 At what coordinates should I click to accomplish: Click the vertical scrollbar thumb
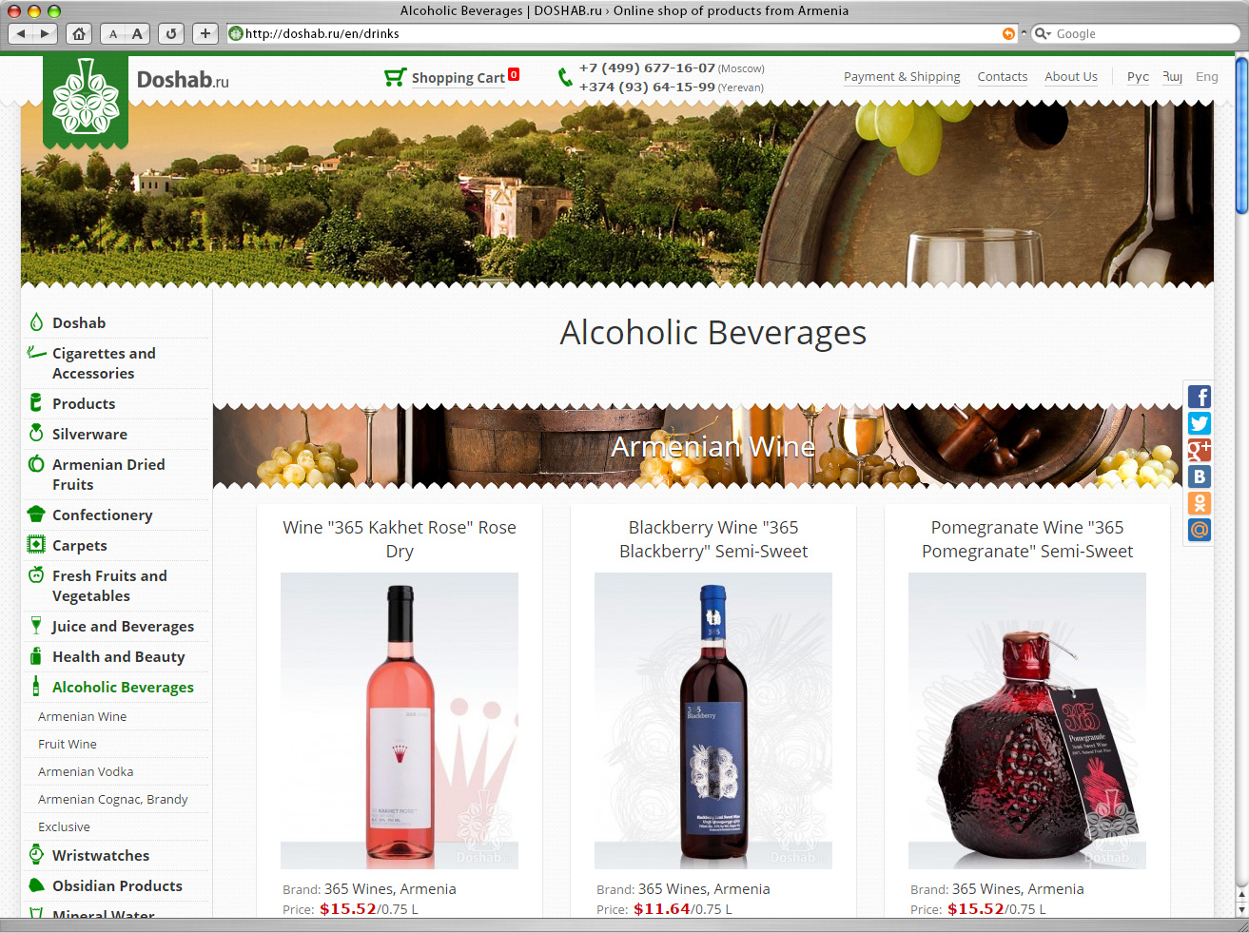click(1241, 136)
